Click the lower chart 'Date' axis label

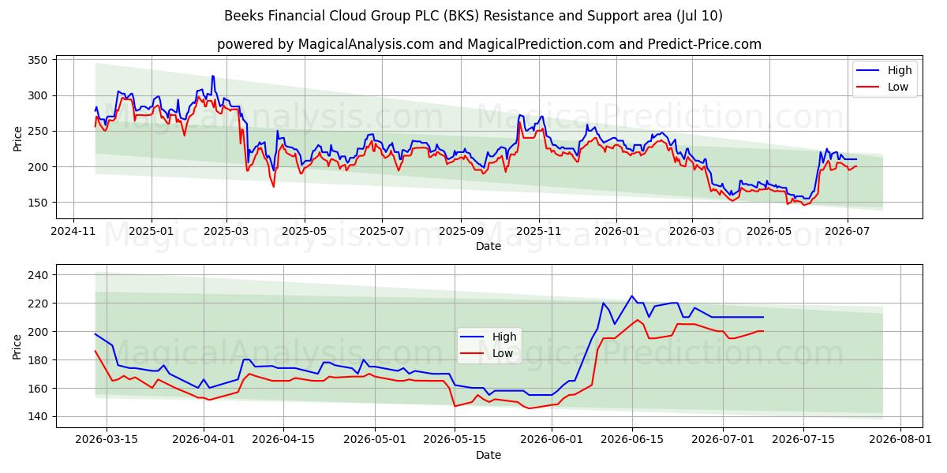pos(488,455)
